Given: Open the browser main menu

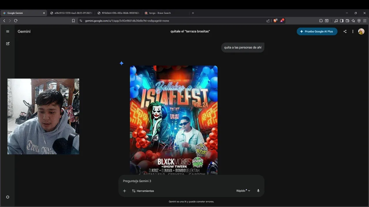Looking at the screenshot, I should coord(365,21).
